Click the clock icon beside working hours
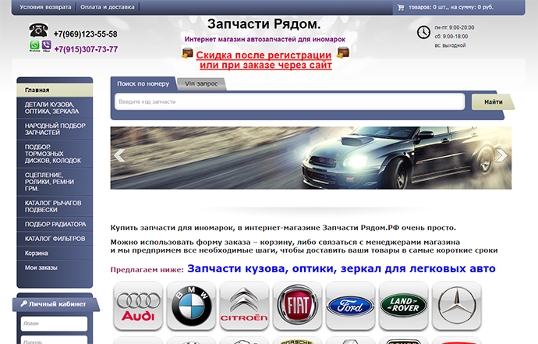This screenshot has width=538, height=344. (423, 32)
